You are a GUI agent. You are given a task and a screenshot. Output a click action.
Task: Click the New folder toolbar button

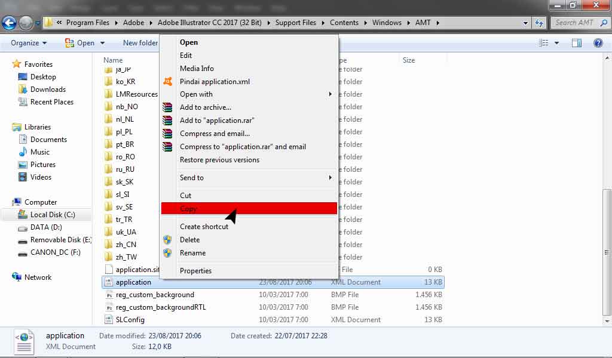[140, 43]
